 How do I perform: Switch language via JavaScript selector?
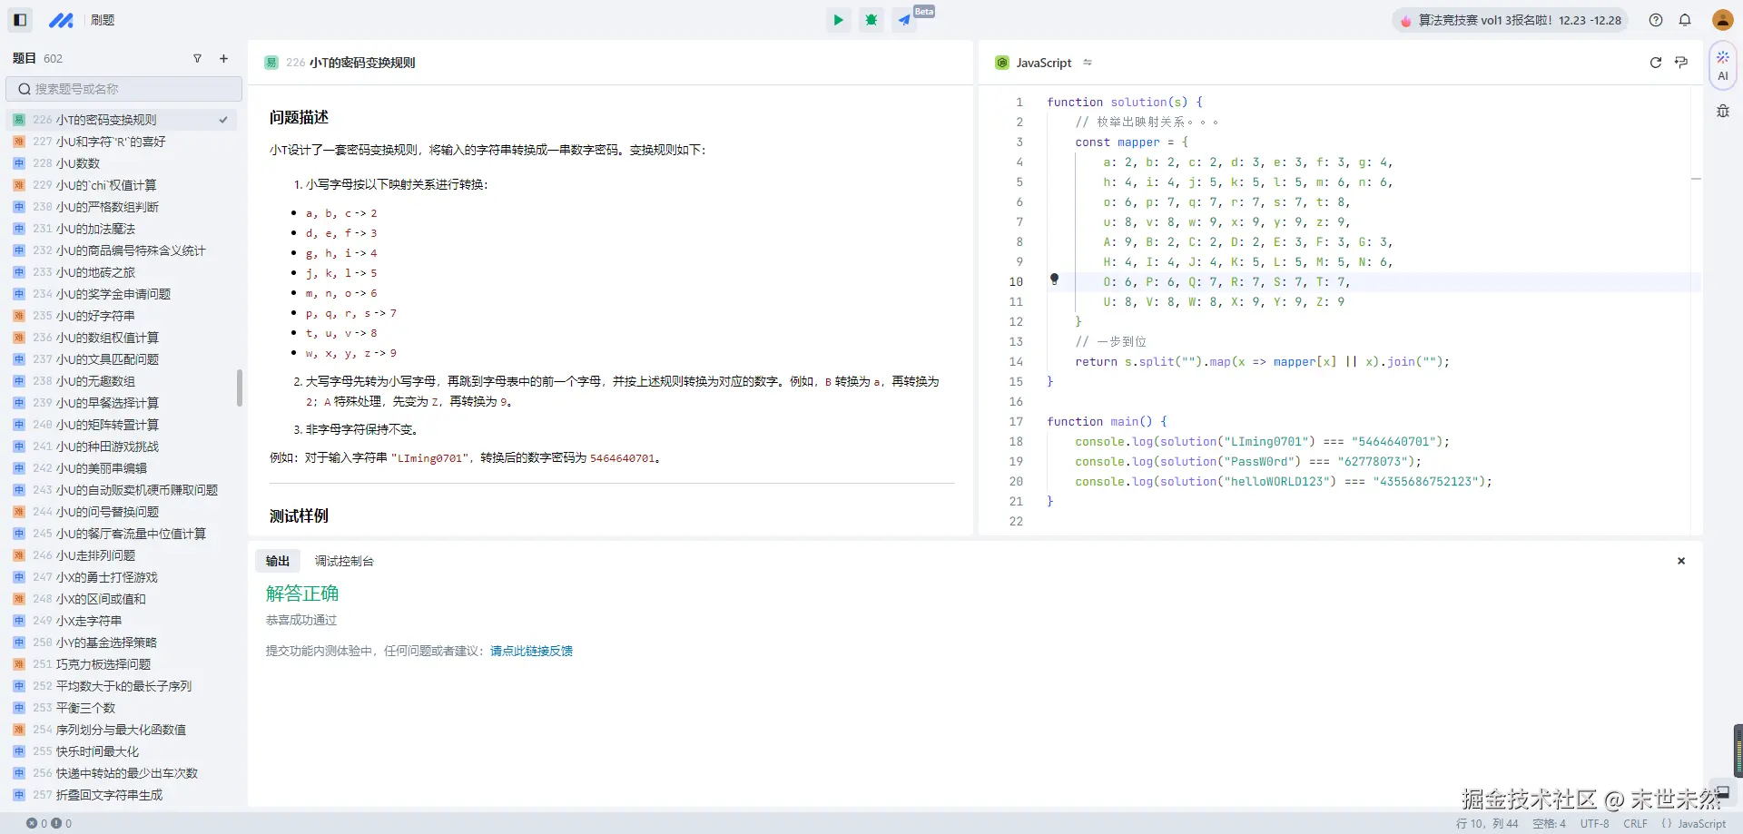click(1044, 63)
